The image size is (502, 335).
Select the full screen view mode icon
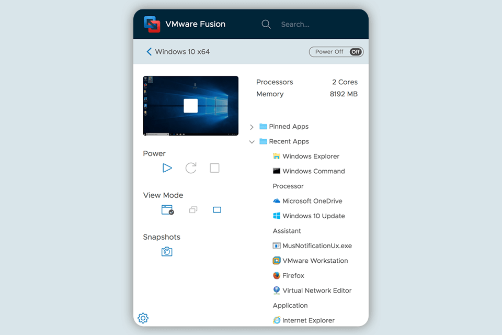click(x=217, y=210)
